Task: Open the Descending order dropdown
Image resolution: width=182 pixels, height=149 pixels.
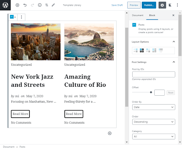Action: tap(154, 122)
